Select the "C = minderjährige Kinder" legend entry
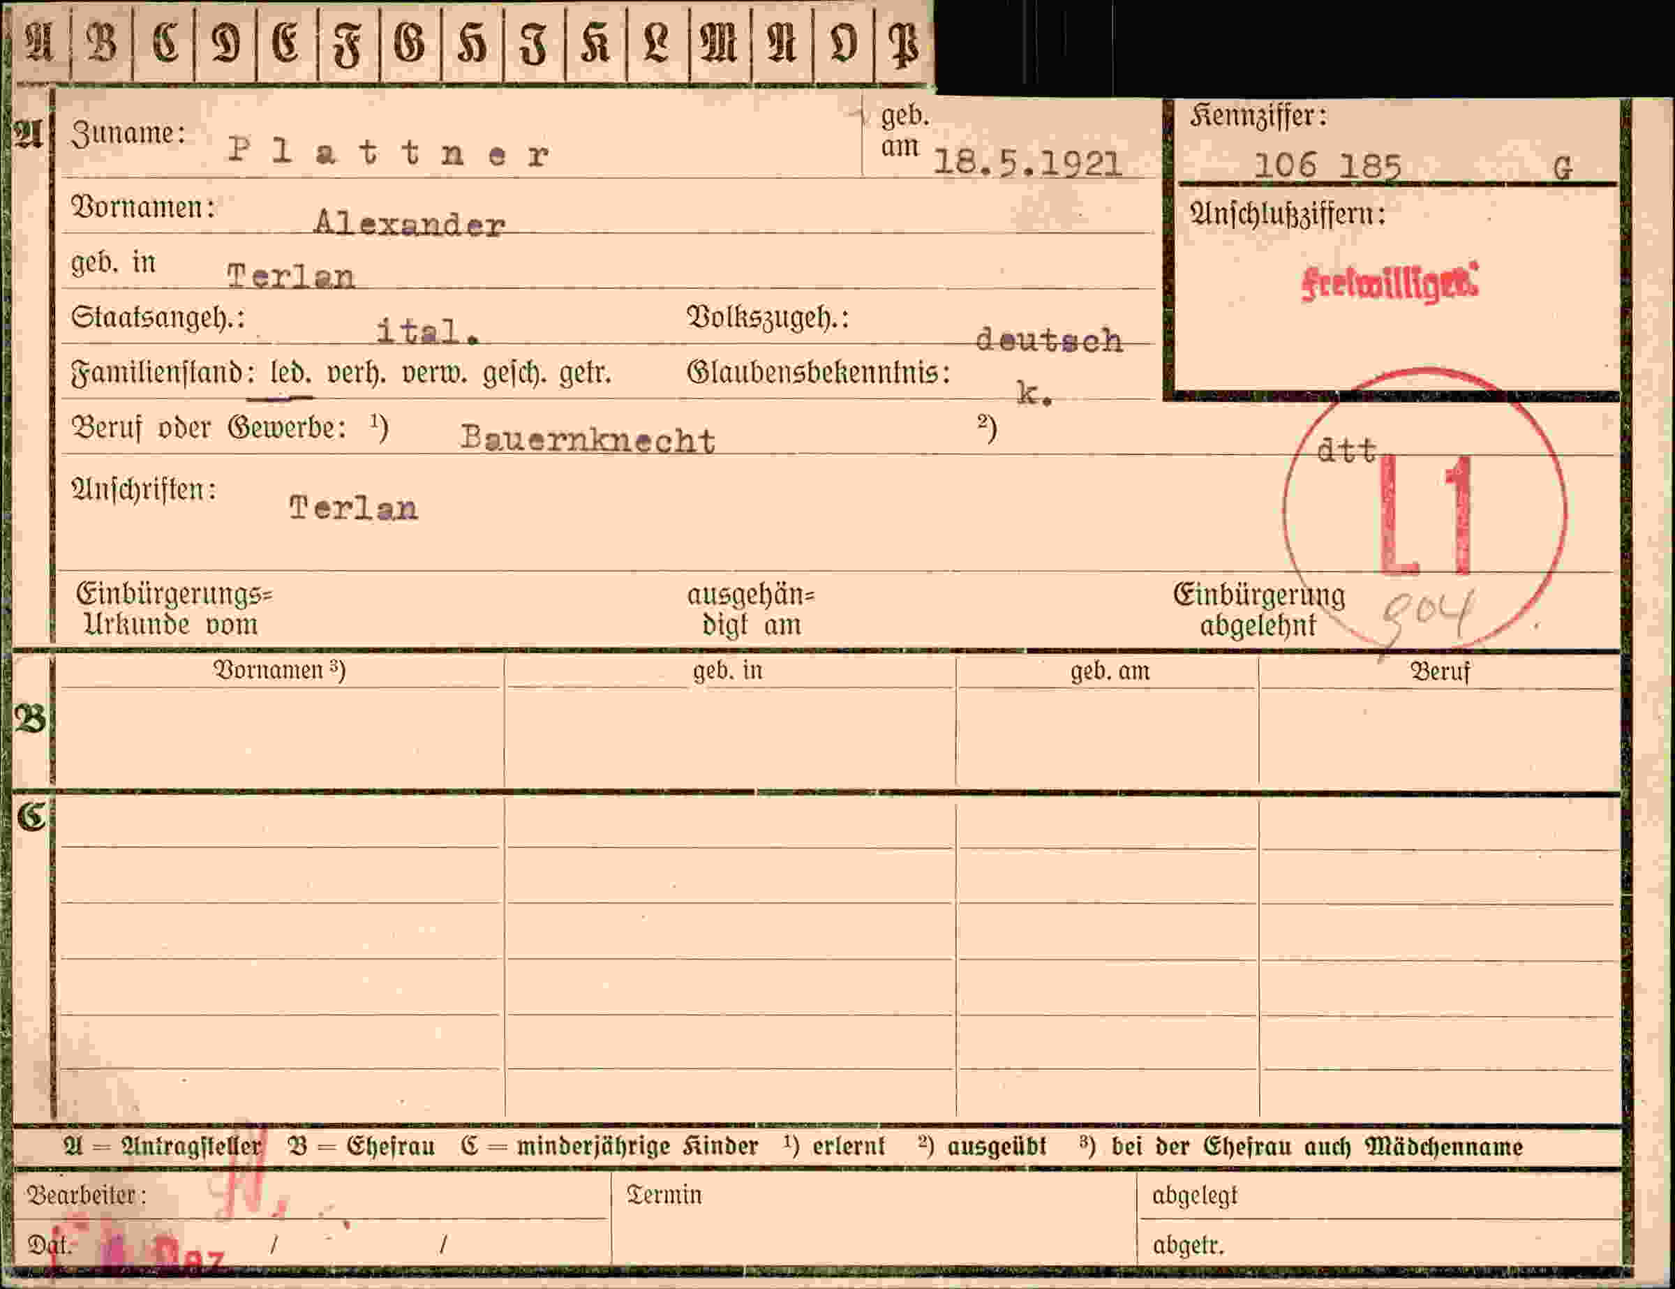Image resolution: width=1675 pixels, height=1289 pixels. (x=609, y=1147)
